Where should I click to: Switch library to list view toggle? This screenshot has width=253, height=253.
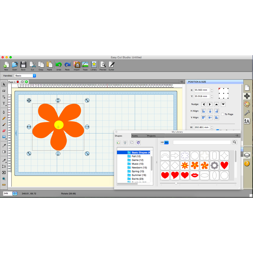[x=162, y=143]
